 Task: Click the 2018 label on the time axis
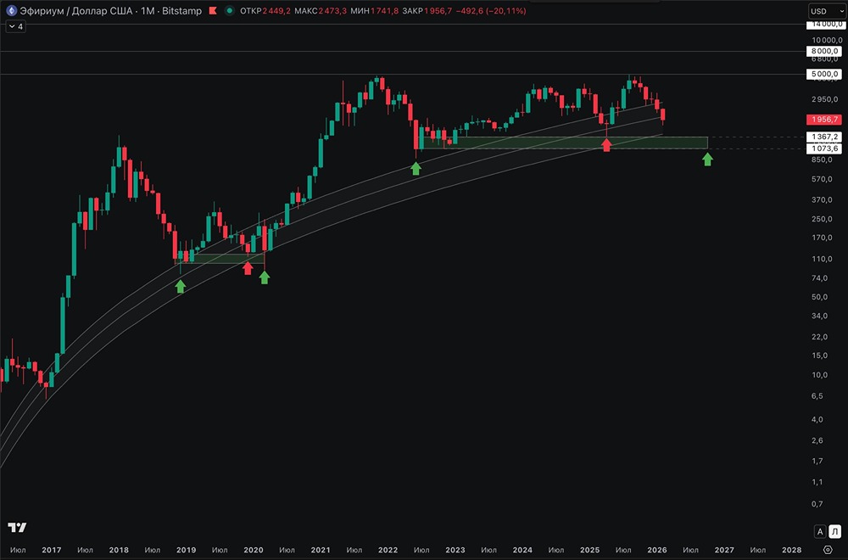point(119,550)
